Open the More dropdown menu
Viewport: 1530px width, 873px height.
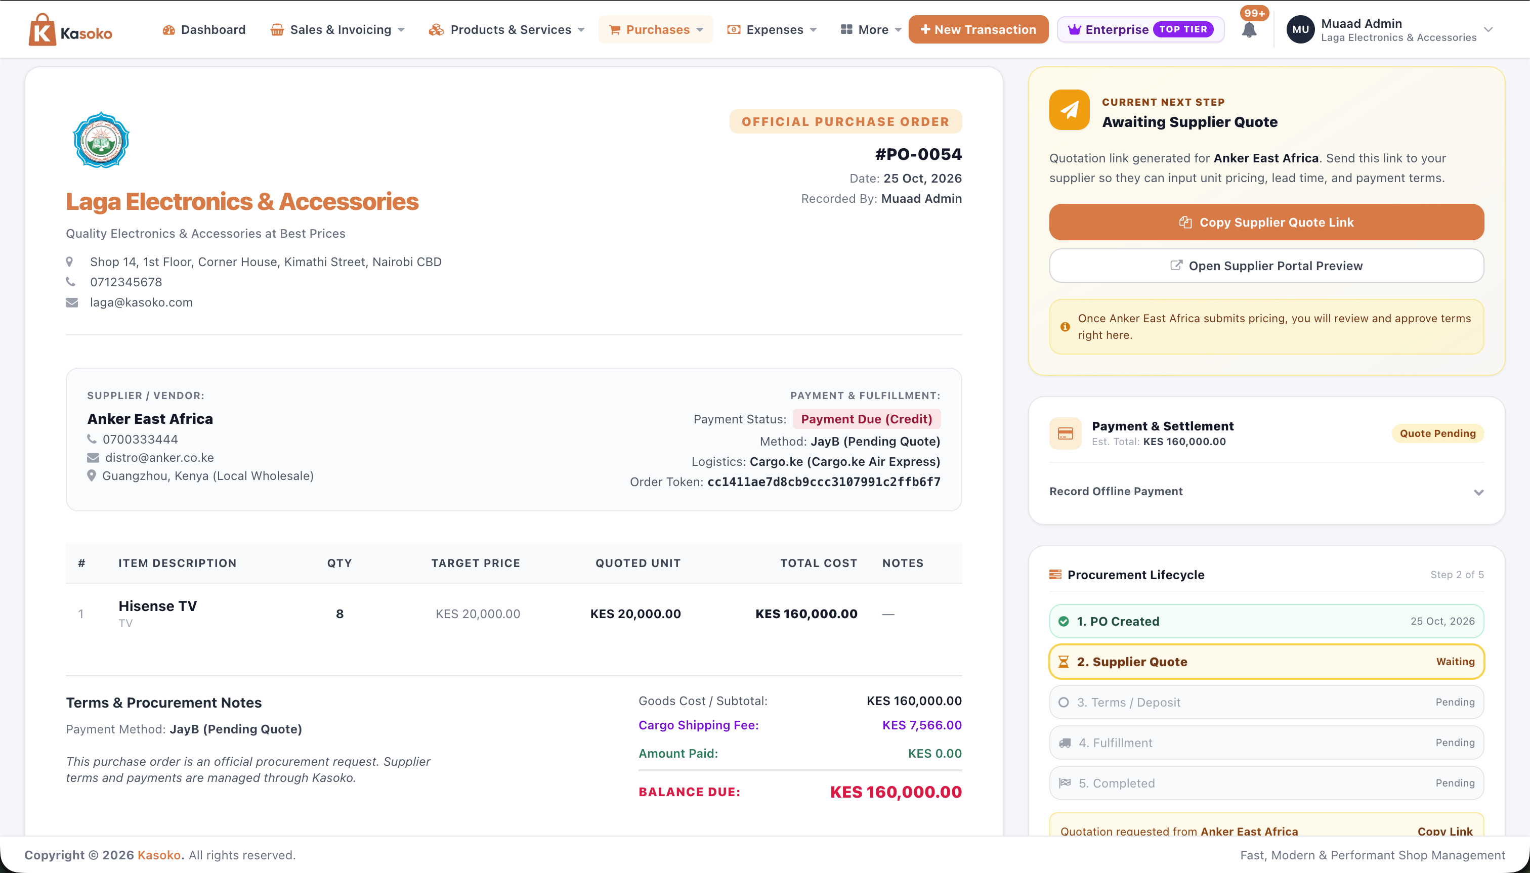tap(871, 29)
